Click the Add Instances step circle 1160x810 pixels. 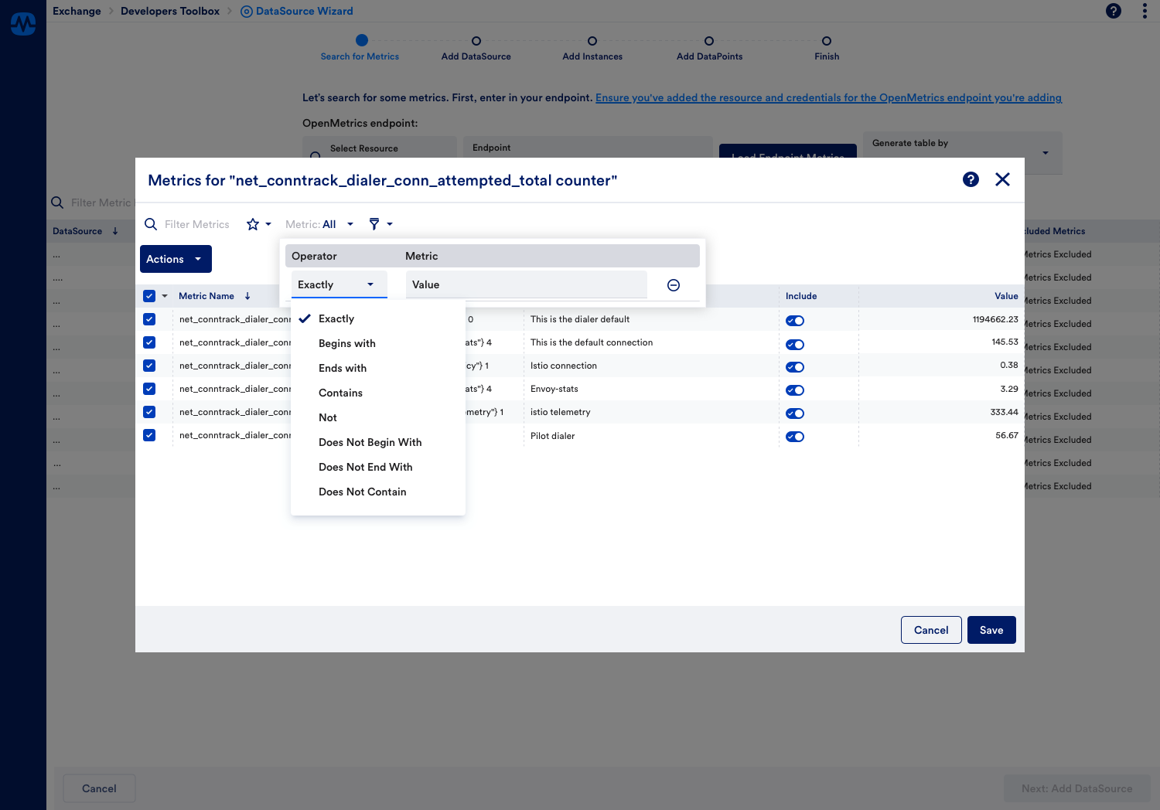(x=592, y=41)
